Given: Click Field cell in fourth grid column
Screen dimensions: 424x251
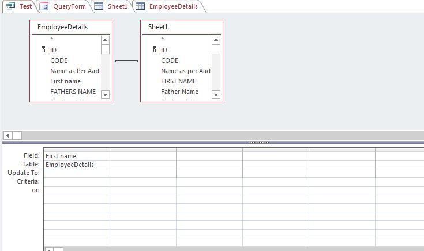Looking at the screenshot, I should click(x=276, y=156).
